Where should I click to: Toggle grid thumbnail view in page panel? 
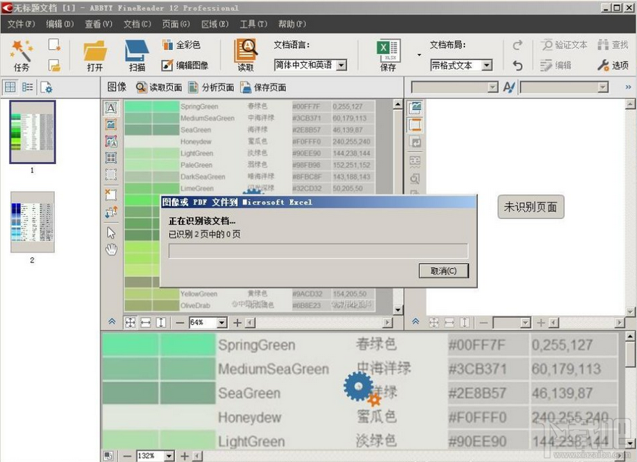tap(10, 87)
